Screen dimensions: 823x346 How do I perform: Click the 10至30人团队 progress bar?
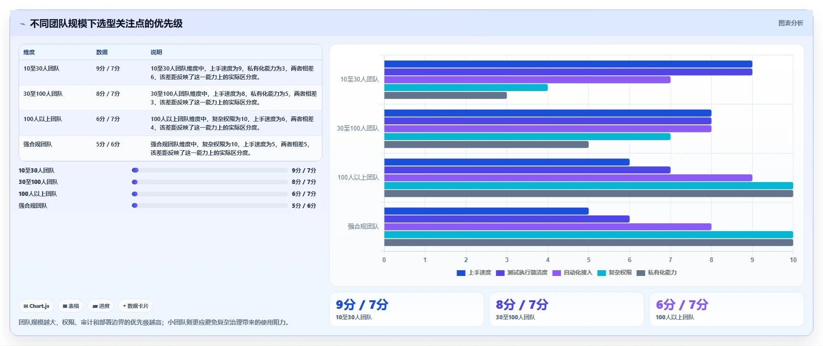point(210,170)
